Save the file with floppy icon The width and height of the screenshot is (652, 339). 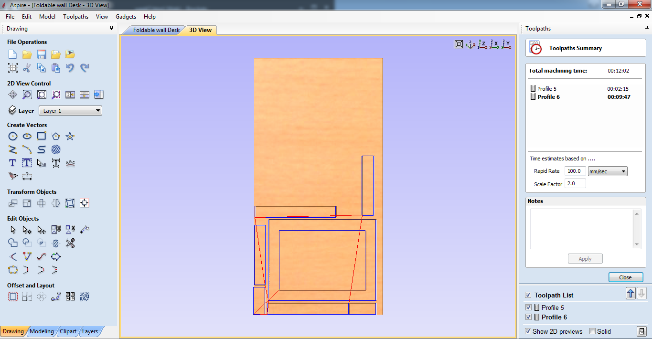click(42, 54)
